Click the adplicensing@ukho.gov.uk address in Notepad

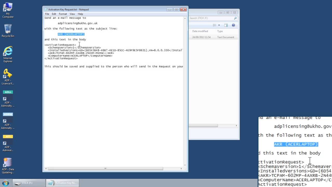click(x=78, y=23)
